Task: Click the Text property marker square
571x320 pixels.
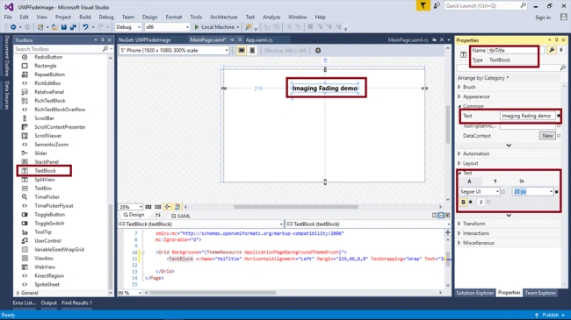Action: [559, 116]
